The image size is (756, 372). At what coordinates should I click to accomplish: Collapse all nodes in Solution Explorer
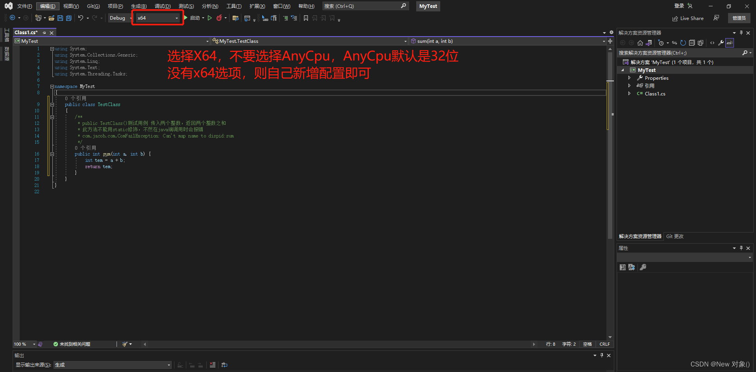[692, 43]
